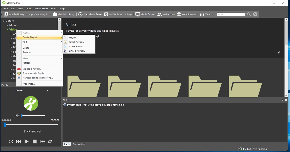Open the Help menu
The width and height of the screenshot is (290, 152).
62,9
